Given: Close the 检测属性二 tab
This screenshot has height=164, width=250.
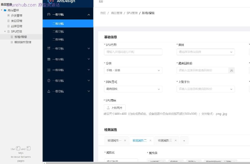Looking at the screenshot, I should tap(150, 140).
